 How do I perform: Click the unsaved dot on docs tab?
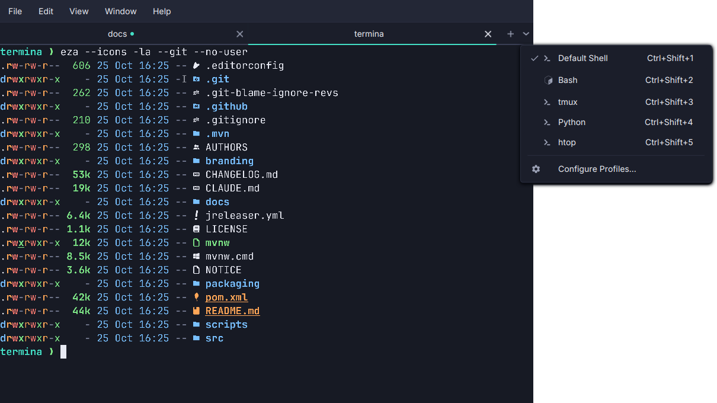tap(132, 34)
